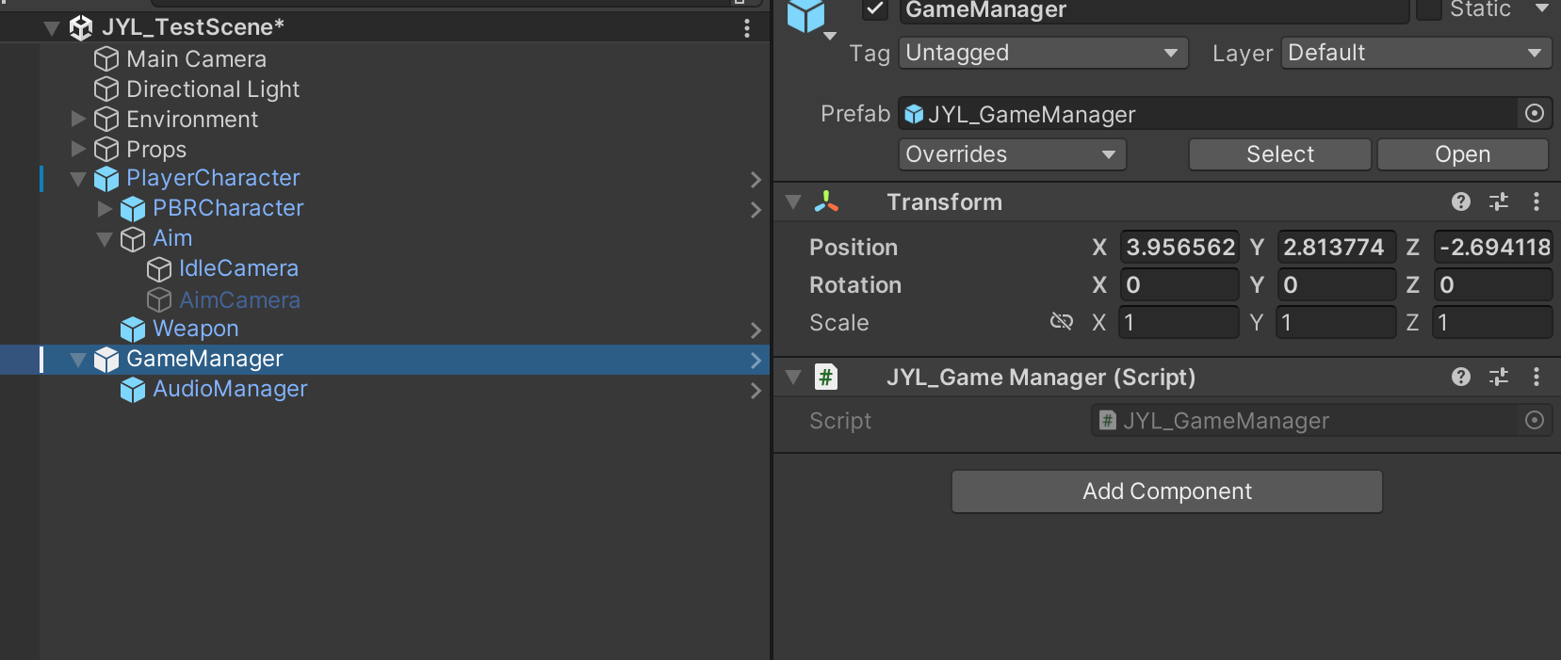The width and height of the screenshot is (1561, 660).
Task: Select AudioManager in the Hierarchy
Action: point(230,389)
